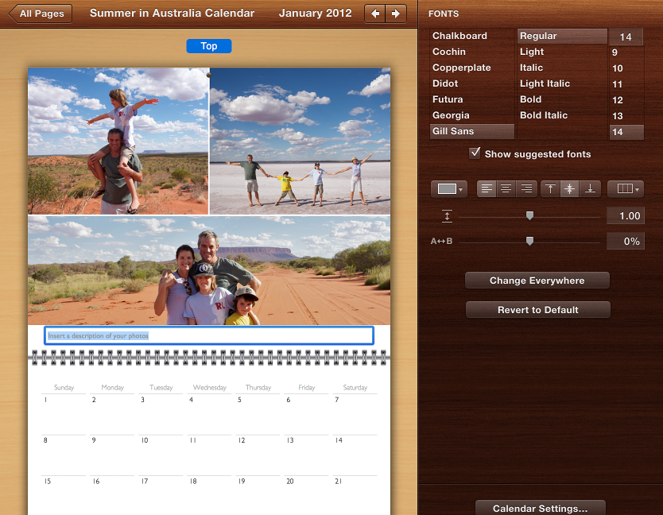Advance to the next calendar page
This screenshot has height=515, width=663.
click(x=397, y=13)
